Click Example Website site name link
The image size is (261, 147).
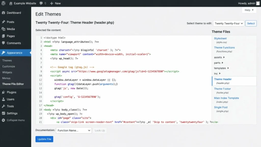click(25, 3)
